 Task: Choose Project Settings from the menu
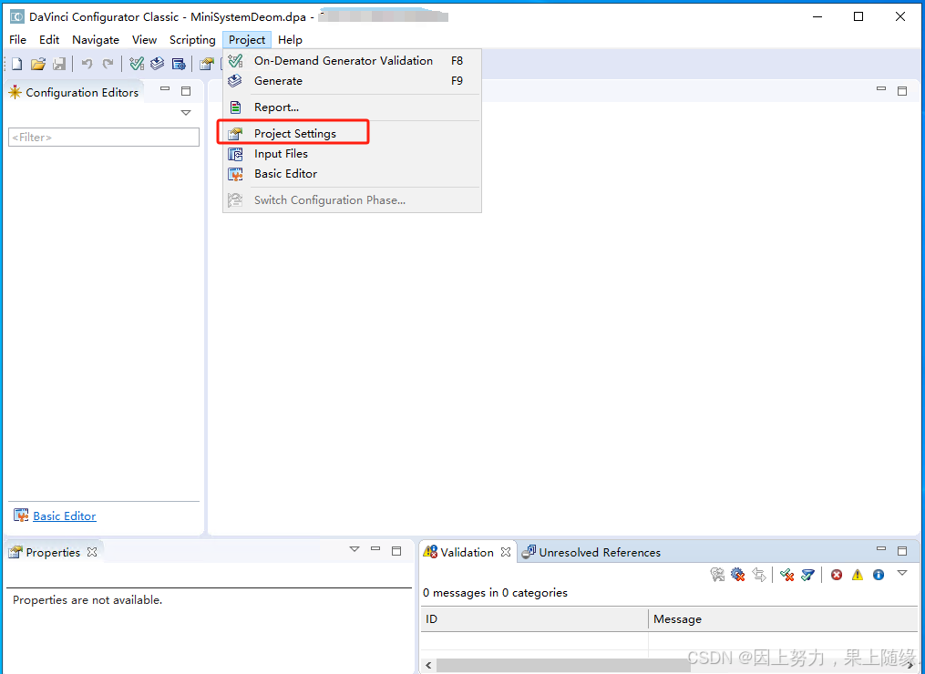(x=352, y=133)
